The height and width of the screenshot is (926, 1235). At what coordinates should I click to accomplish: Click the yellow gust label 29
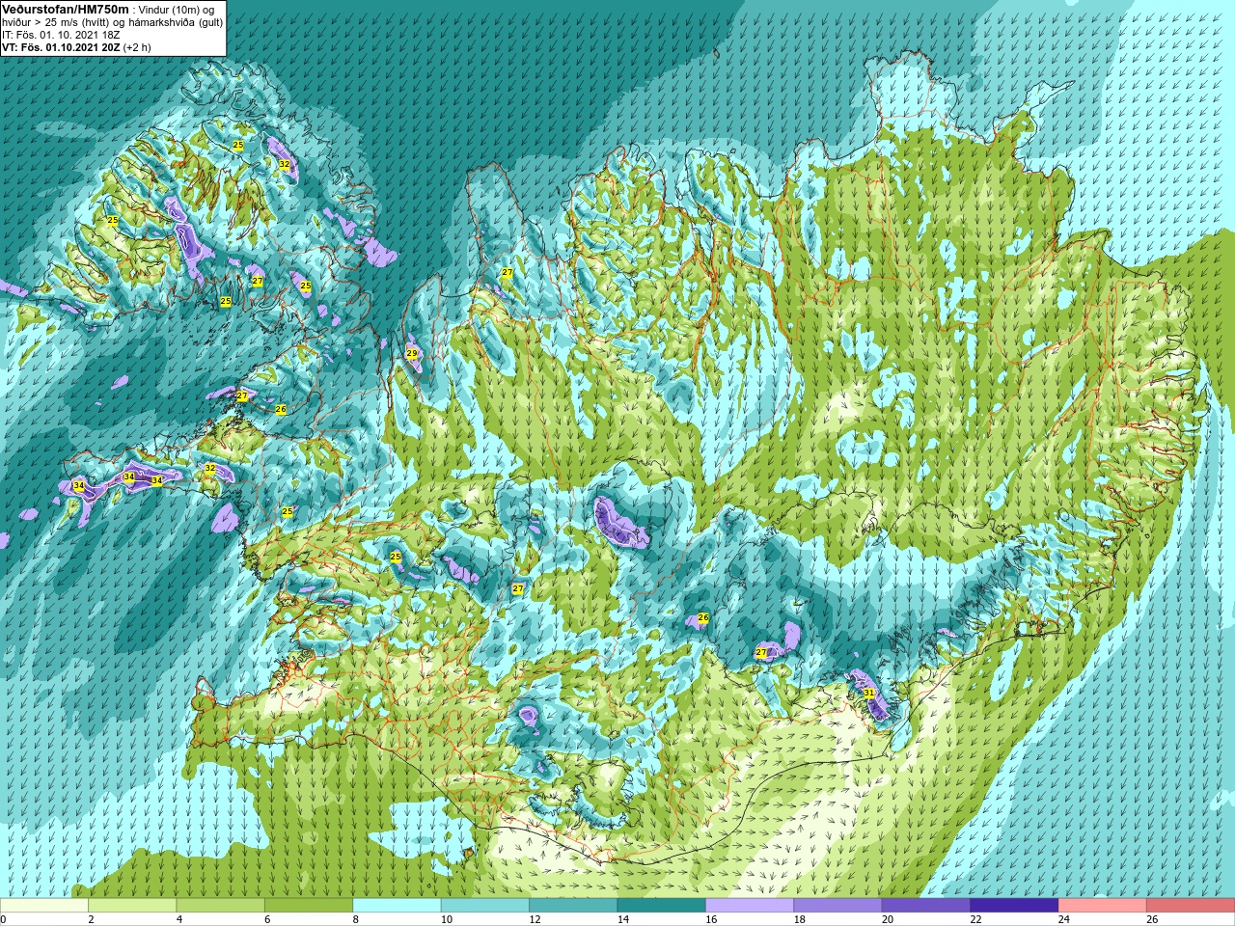(412, 354)
